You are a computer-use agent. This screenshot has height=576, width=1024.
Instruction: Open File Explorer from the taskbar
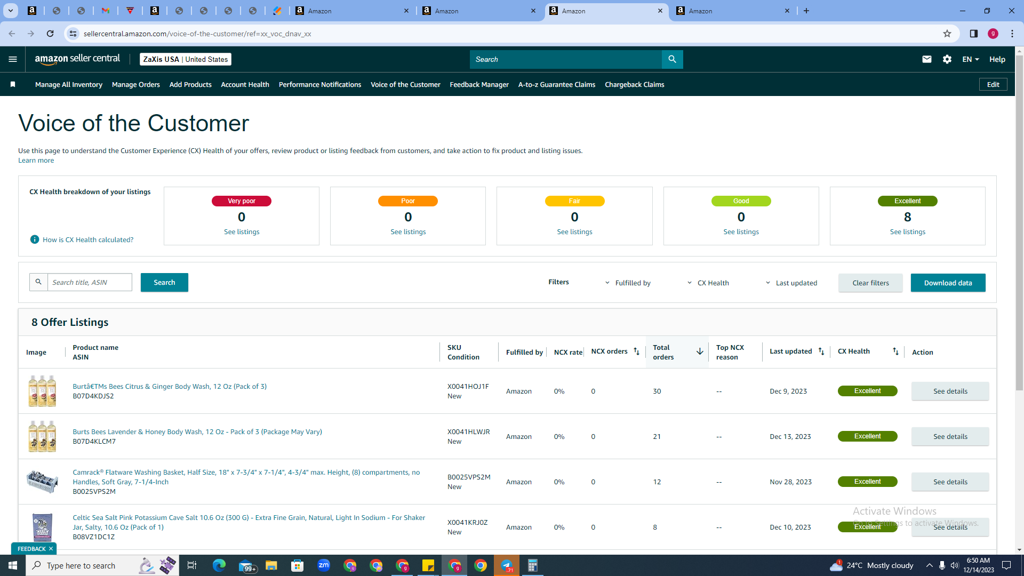[271, 565]
